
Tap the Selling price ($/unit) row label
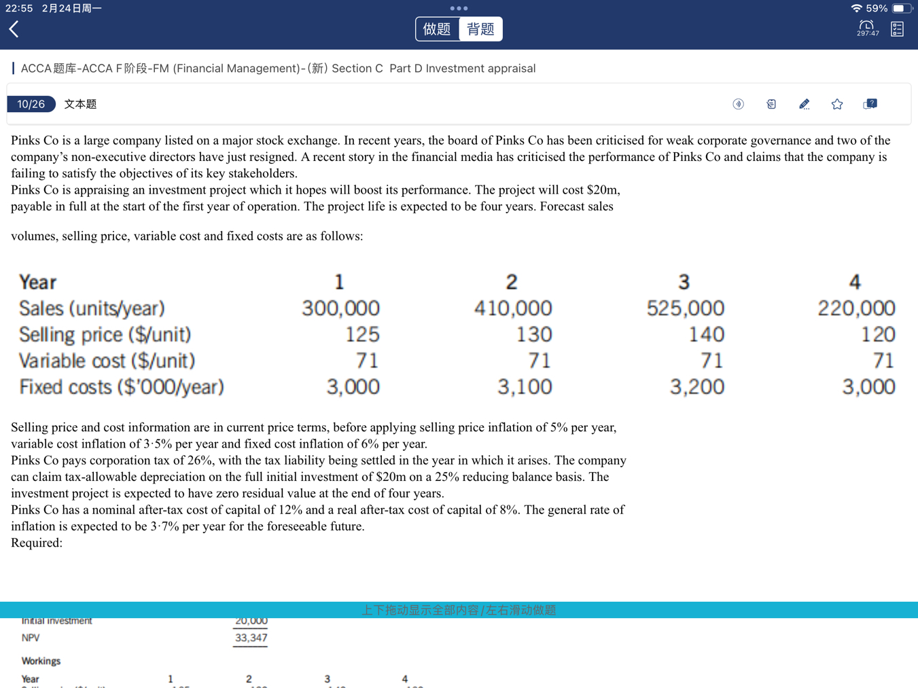click(105, 335)
